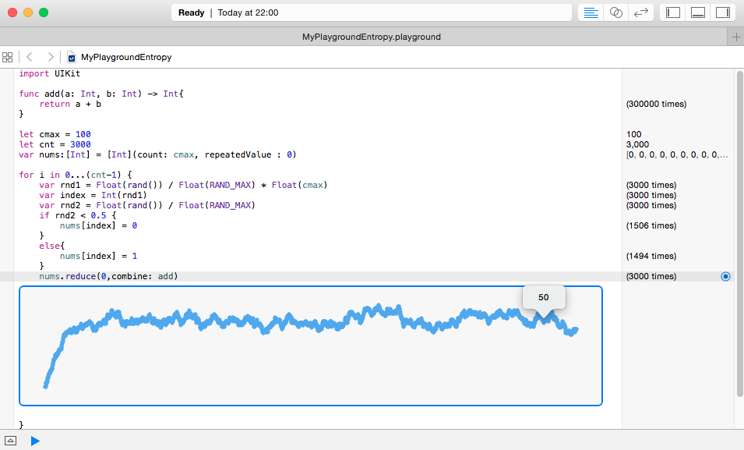Click the playground file icon in jump bar
This screenshot has height=450, width=744.
[71, 57]
